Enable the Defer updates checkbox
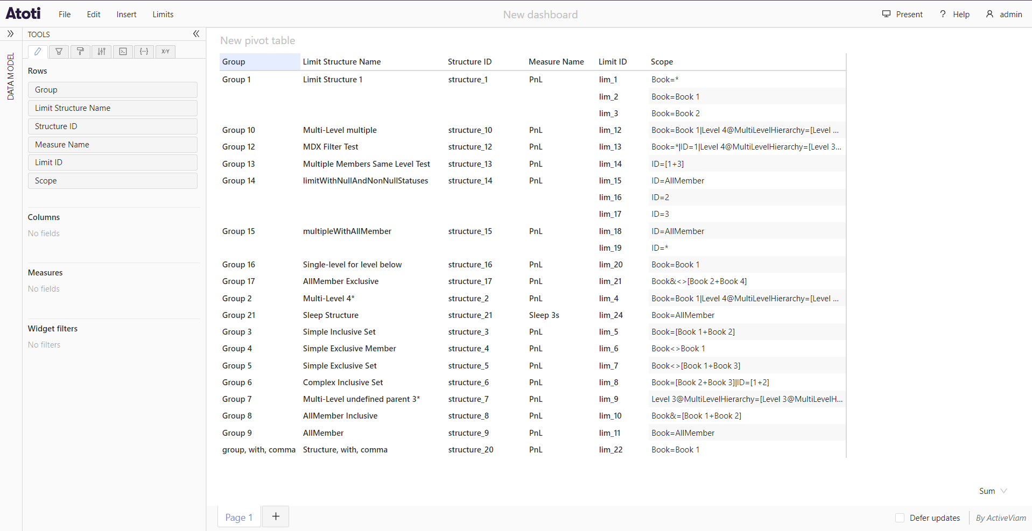The height and width of the screenshot is (531, 1032). point(900,518)
